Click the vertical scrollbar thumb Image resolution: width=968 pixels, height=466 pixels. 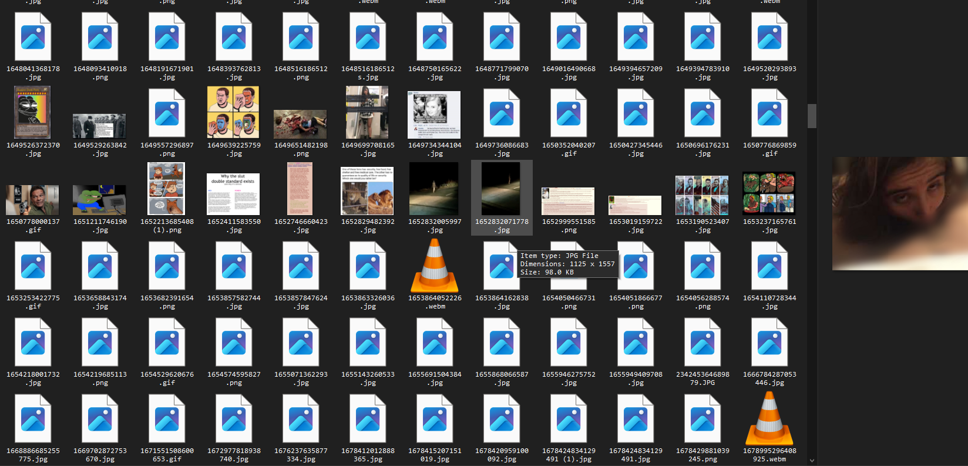click(812, 116)
